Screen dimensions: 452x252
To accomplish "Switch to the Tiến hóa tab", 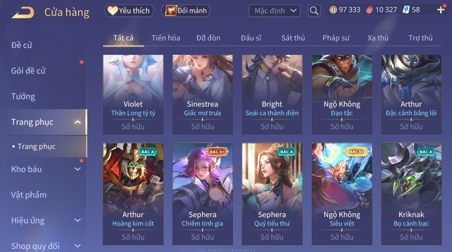I will pos(166,38).
